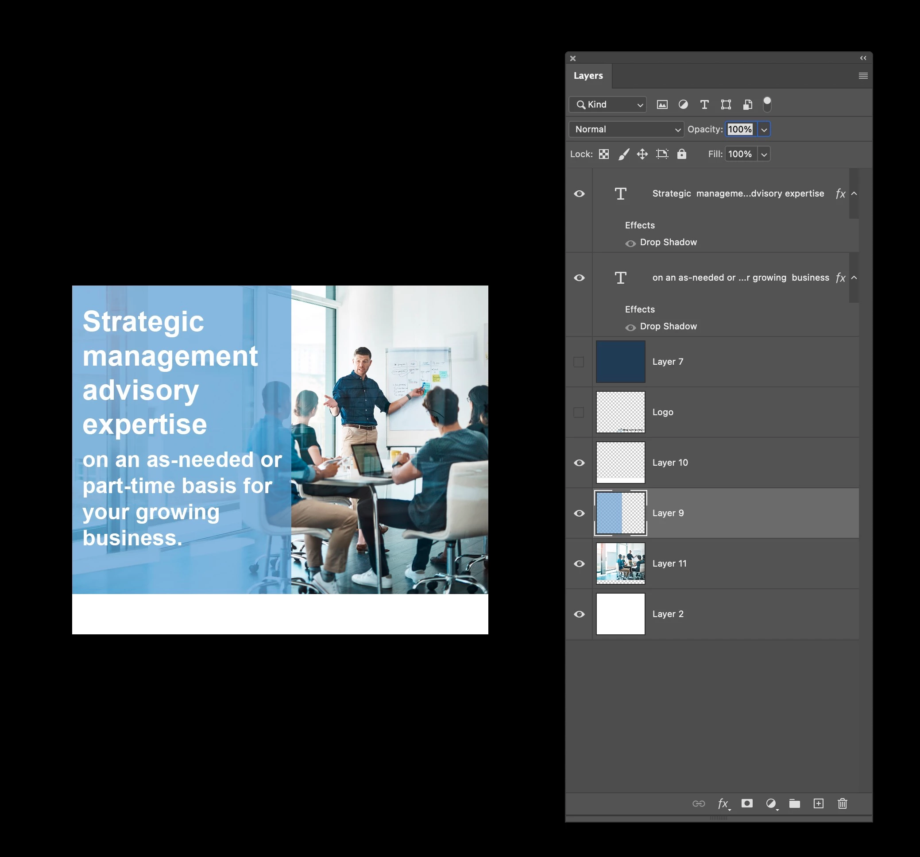The image size is (920, 857).
Task: Add a layer mask using bottom icon
Action: coord(746,803)
